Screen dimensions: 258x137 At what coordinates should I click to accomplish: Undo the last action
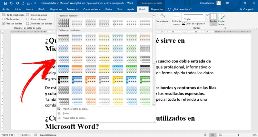11,3
